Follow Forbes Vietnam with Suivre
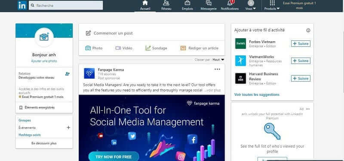The height and width of the screenshot is (161, 344). (301, 44)
